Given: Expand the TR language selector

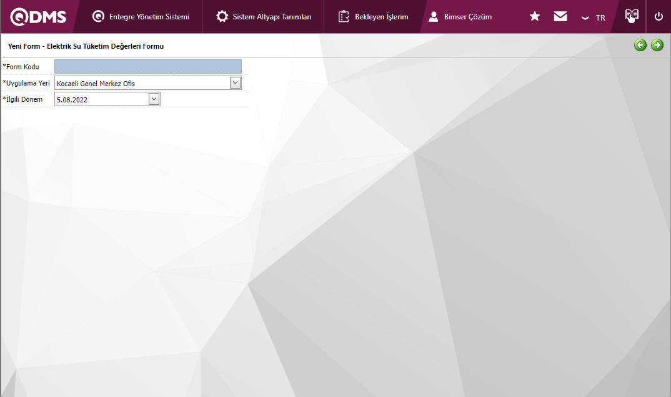Looking at the screenshot, I should tap(594, 17).
